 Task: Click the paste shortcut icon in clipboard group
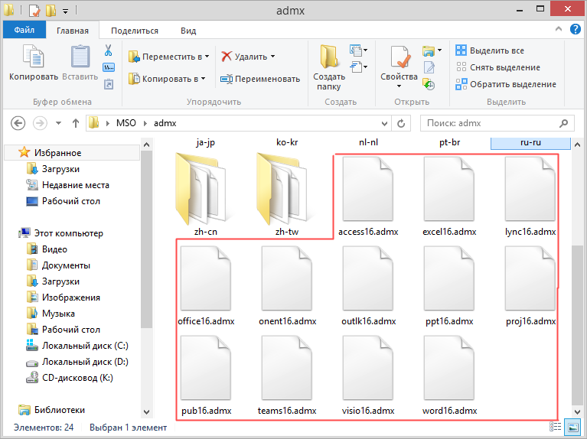(x=109, y=84)
